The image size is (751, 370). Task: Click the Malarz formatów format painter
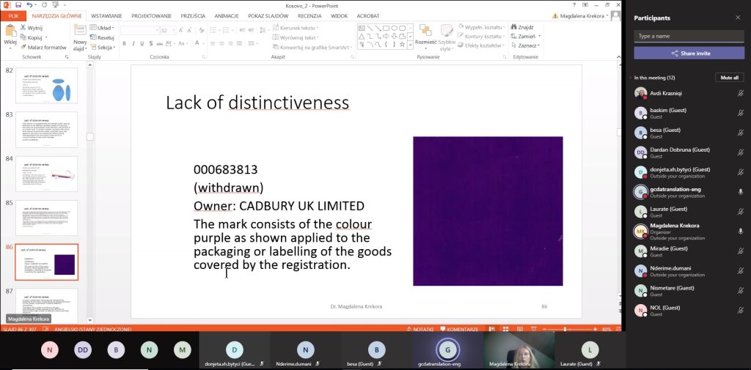(43, 48)
